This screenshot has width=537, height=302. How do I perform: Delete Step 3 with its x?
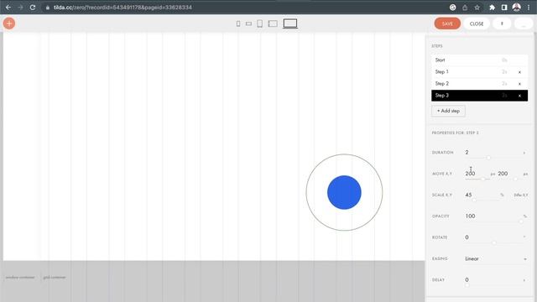pos(519,96)
